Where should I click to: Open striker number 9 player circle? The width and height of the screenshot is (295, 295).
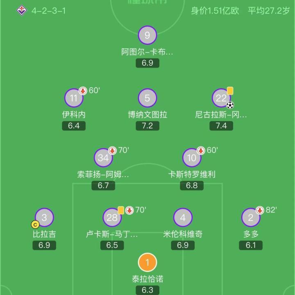pyautogui.click(x=147, y=35)
